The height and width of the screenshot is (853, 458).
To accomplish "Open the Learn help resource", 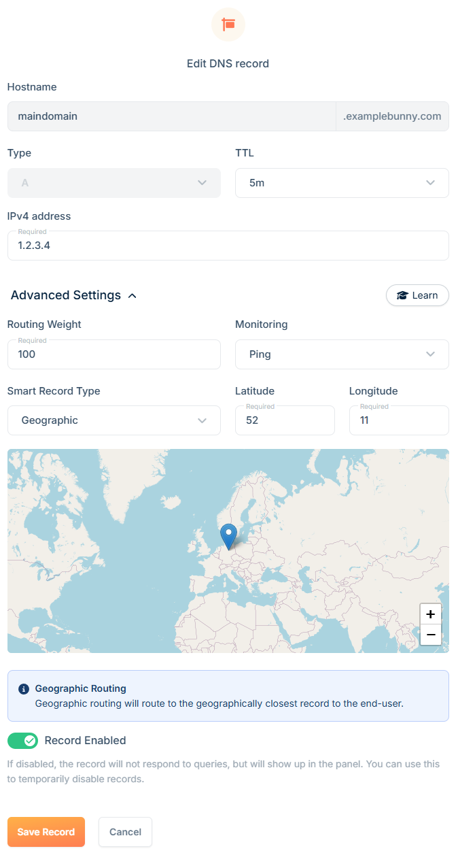I will [417, 295].
